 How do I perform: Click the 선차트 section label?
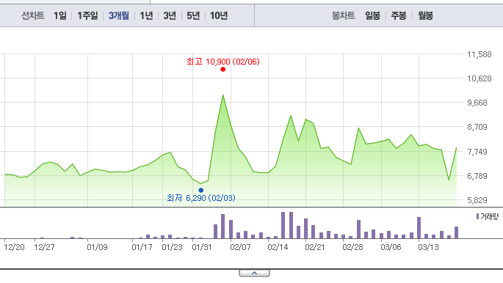33,15
